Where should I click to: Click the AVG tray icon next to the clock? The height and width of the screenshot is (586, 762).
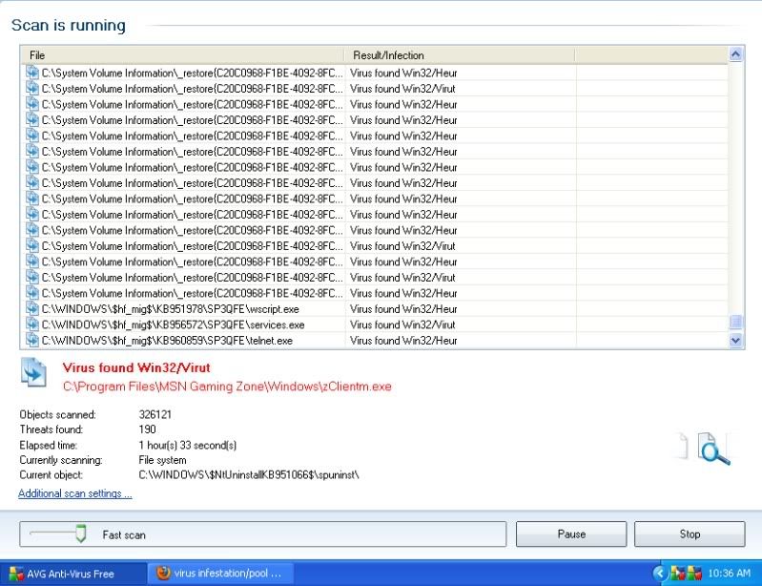tap(694, 574)
